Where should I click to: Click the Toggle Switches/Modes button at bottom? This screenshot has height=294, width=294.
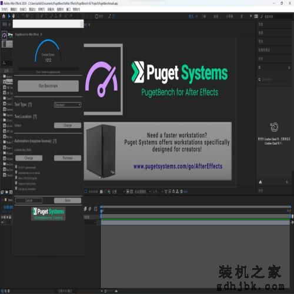click(66, 291)
